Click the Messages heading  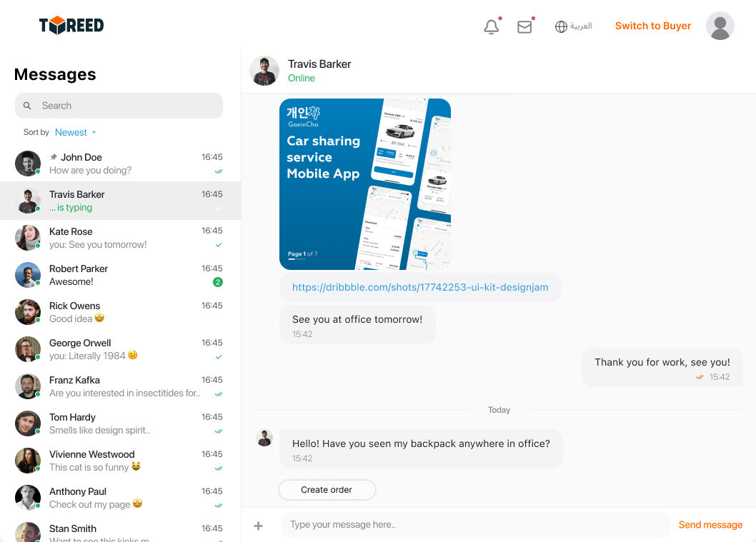(x=55, y=74)
